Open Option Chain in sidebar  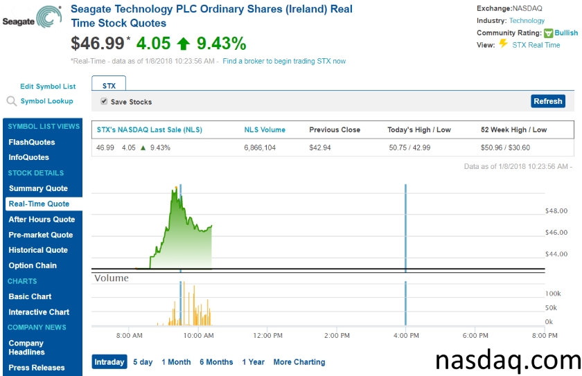coord(33,265)
